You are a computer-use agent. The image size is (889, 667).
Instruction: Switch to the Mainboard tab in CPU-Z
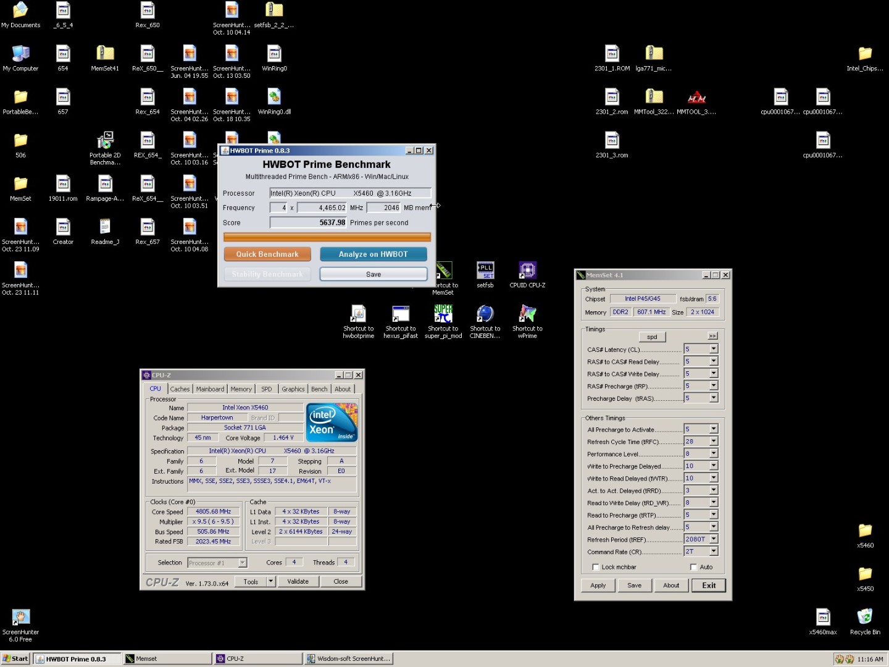[x=210, y=389]
